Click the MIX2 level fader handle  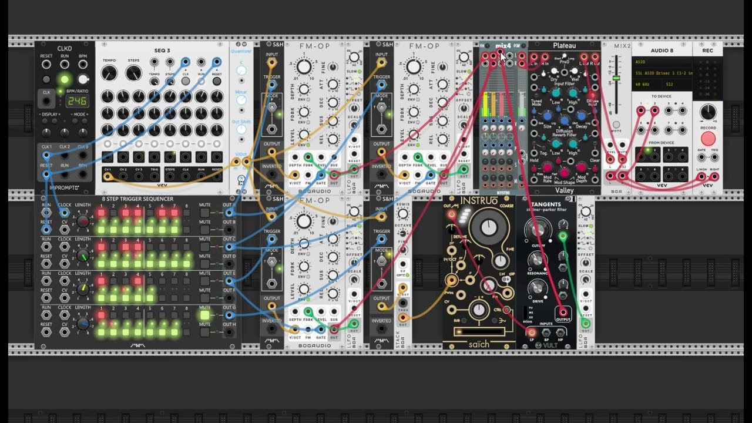coord(616,78)
